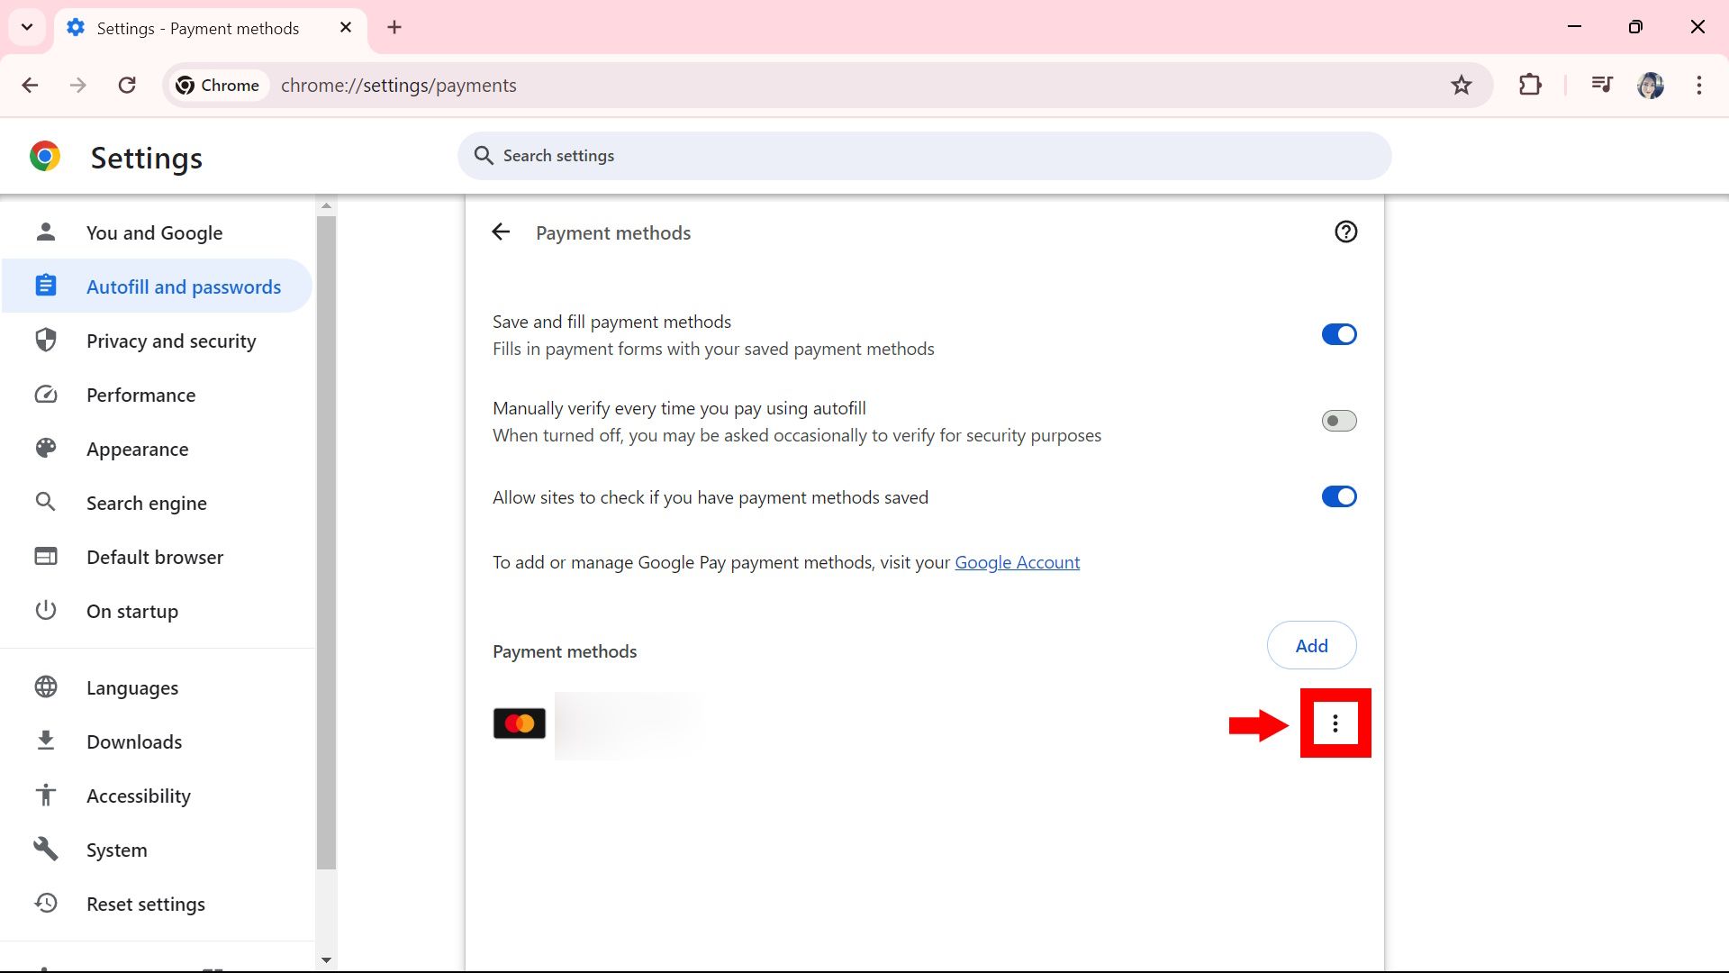Open the Extensions puzzle icon

coord(1530,86)
